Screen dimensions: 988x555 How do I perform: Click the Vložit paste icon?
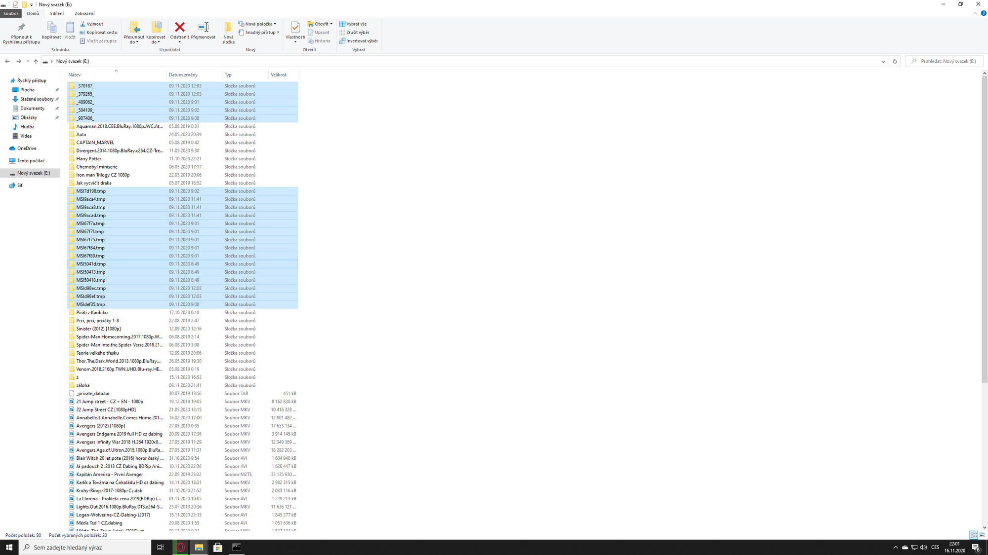tap(70, 30)
